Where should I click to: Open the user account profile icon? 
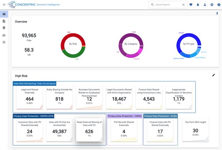pyautogui.click(x=205, y=5)
